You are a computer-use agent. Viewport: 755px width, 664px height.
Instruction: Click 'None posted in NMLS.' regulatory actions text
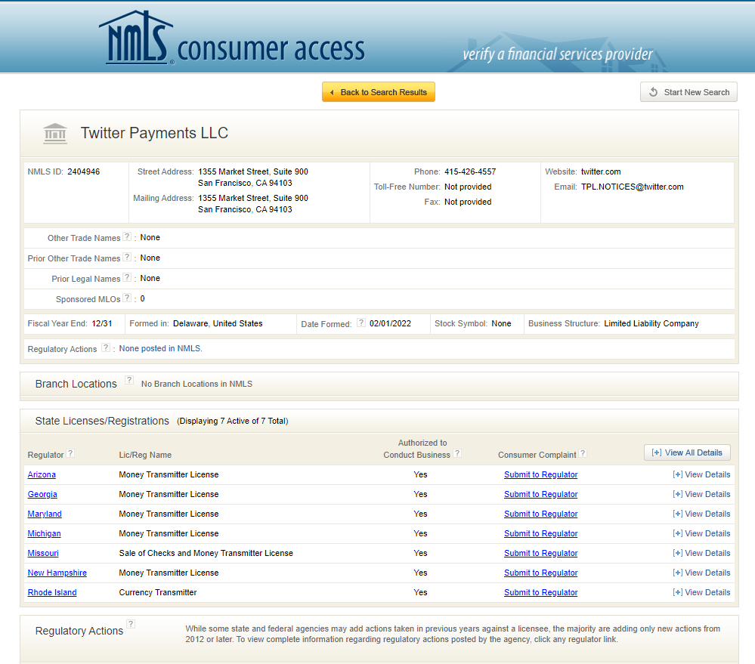coord(161,348)
